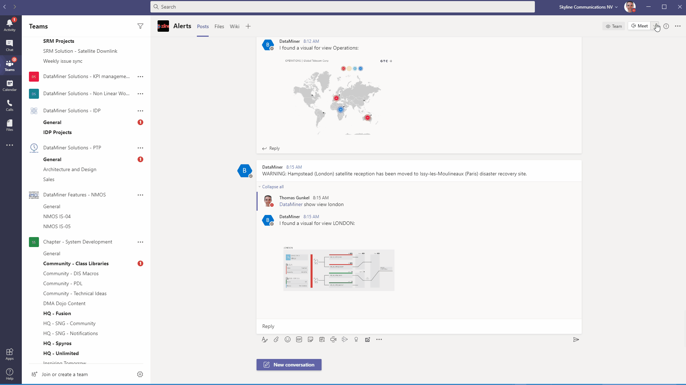Open DataMiner mention in Thomas's message
The height and width of the screenshot is (385, 686).
pos(291,204)
